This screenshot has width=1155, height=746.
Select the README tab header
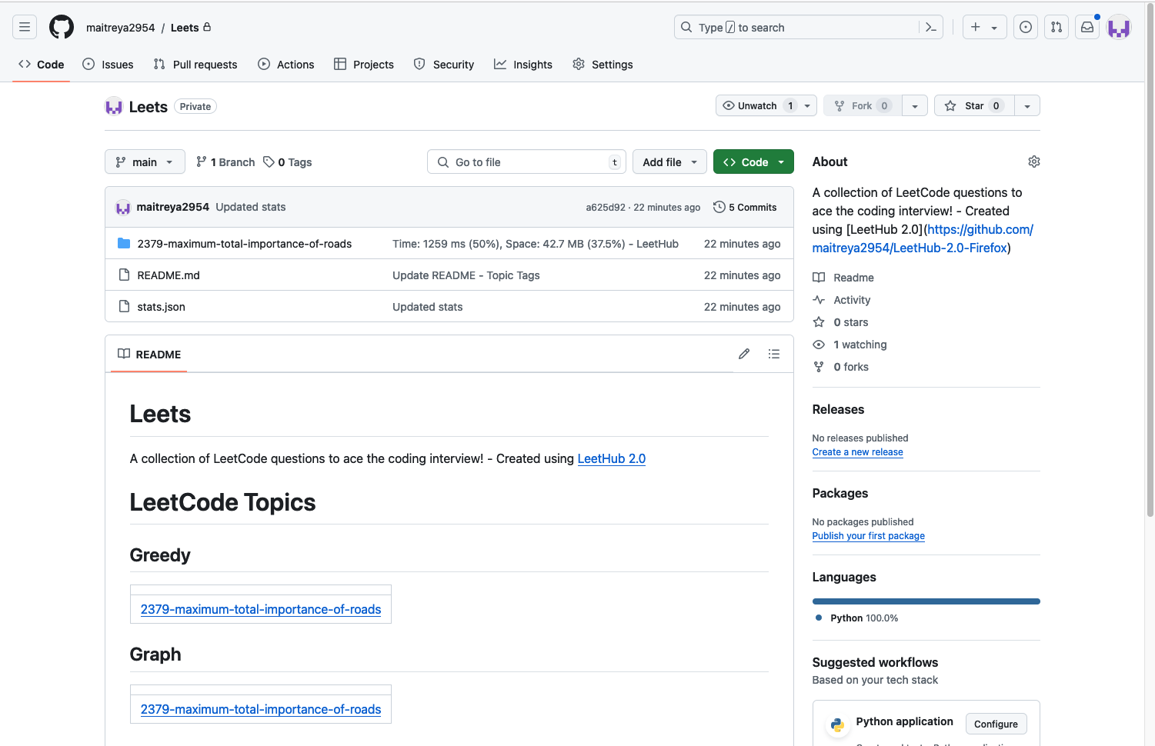[x=149, y=354]
